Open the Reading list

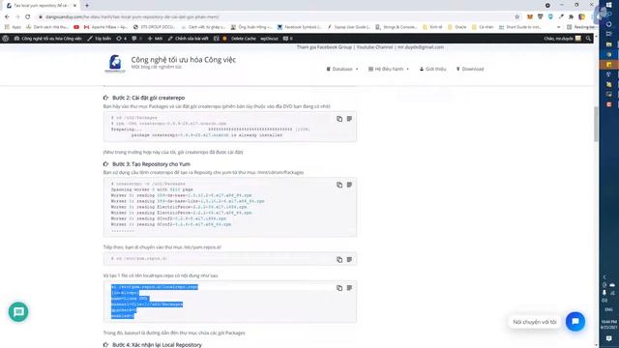(x=580, y=27)
